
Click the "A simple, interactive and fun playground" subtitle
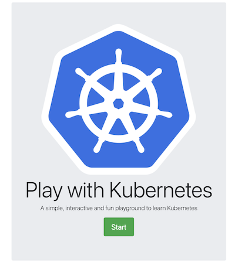(119, 208)
